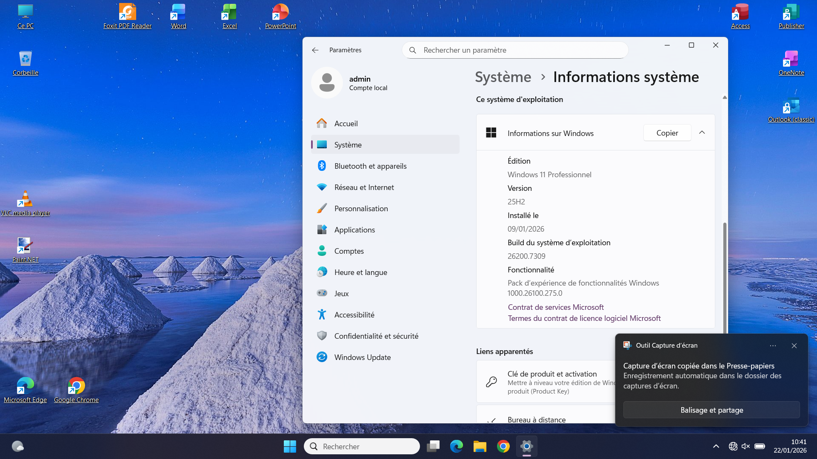The image size is (817, 459).
Task: Open the notification's three-dot options menu
Action: tap(773, 346)
